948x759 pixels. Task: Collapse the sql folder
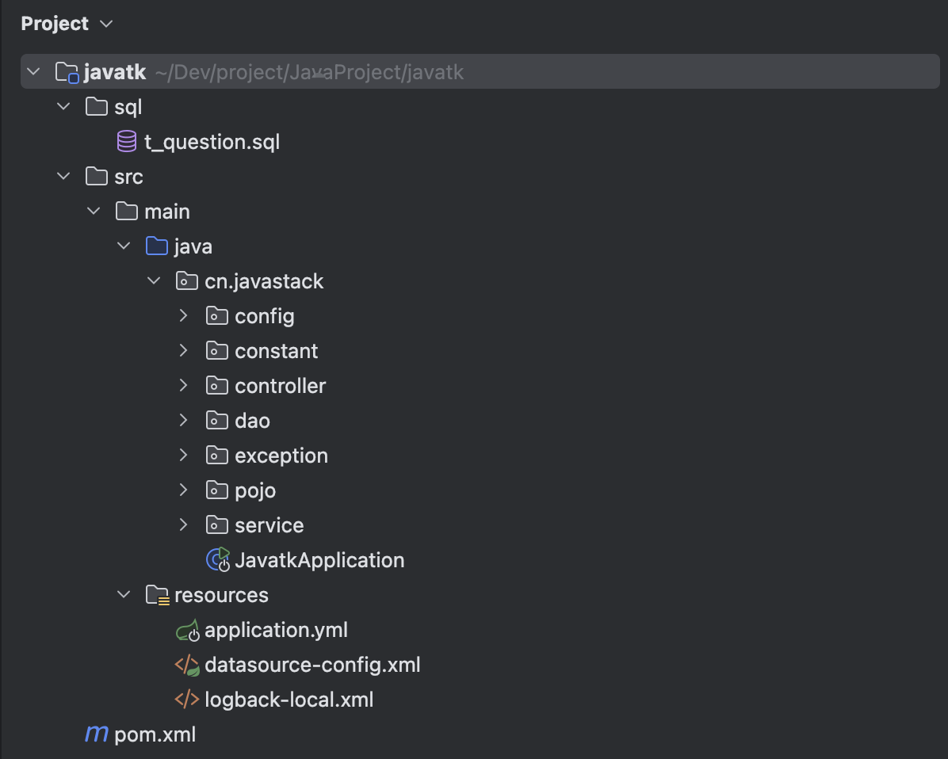click(x=63, y=107)
